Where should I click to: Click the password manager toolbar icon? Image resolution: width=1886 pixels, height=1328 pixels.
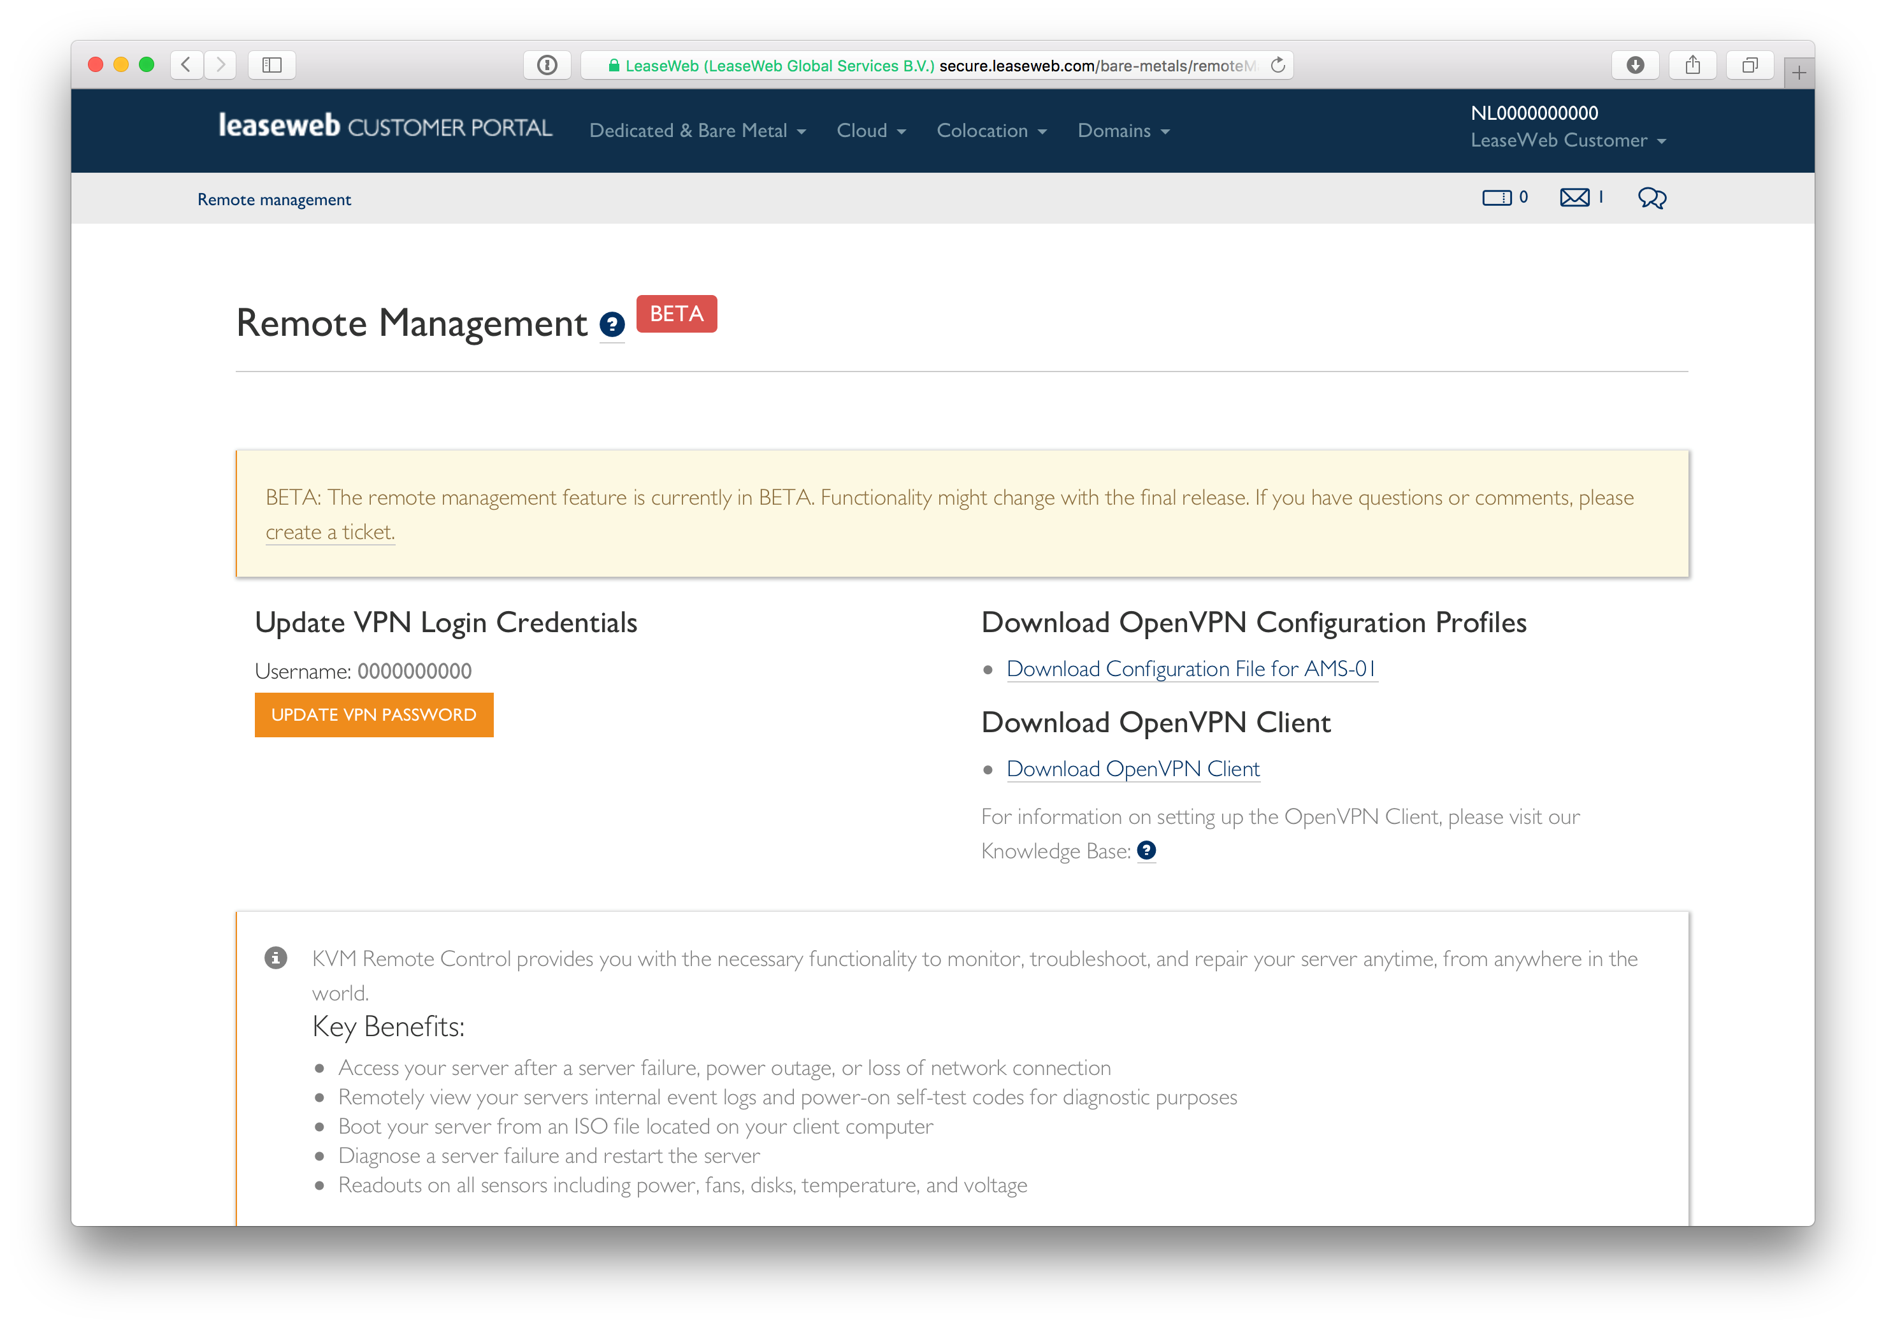(547, 65)
